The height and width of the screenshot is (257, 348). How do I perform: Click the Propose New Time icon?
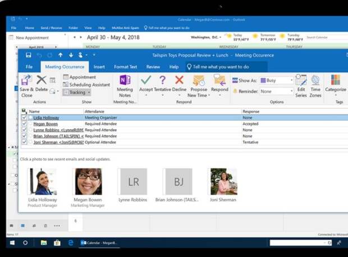[x=198, y=81]
